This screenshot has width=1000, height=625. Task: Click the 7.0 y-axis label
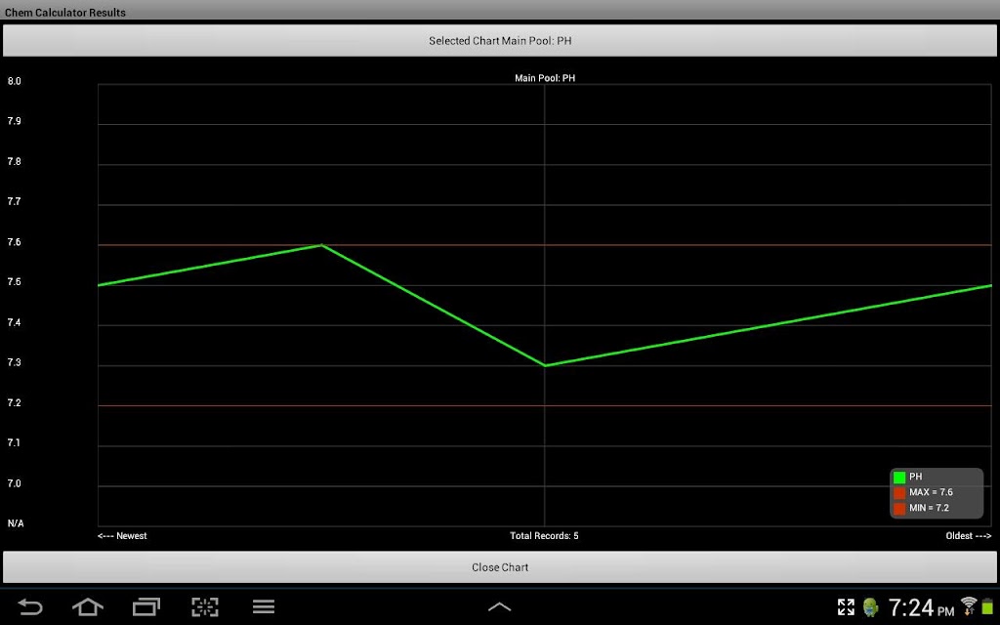pyautogui.click(x=14, y=482)
